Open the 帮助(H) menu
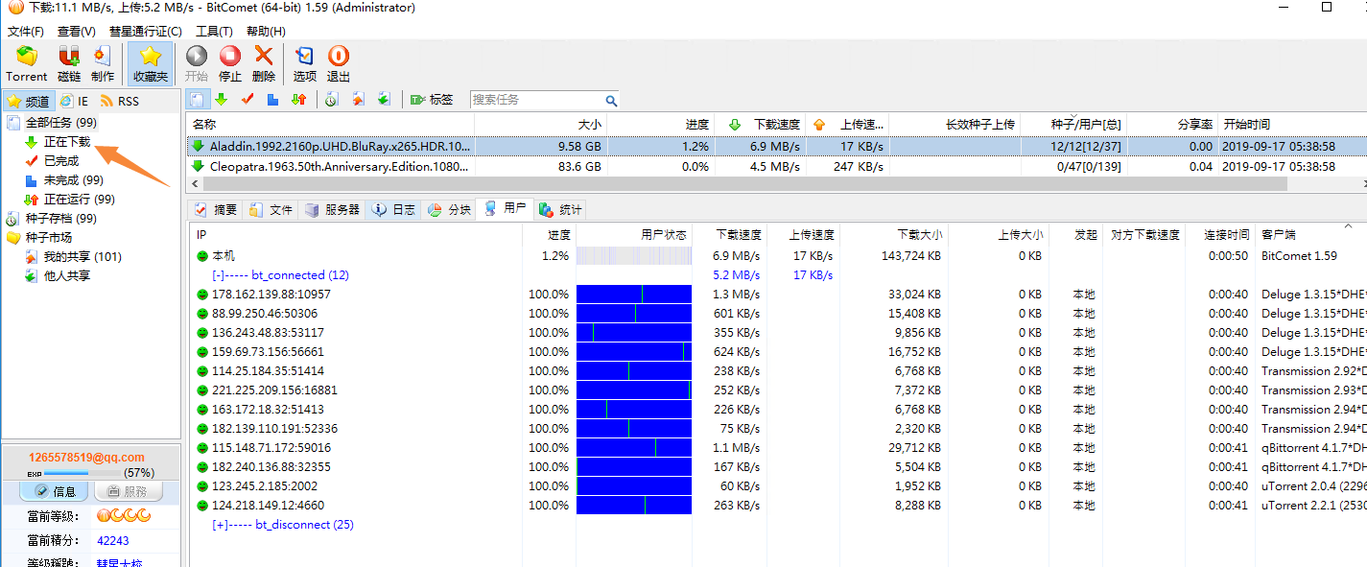The image size is (1367, 567). tap(267, 32)
